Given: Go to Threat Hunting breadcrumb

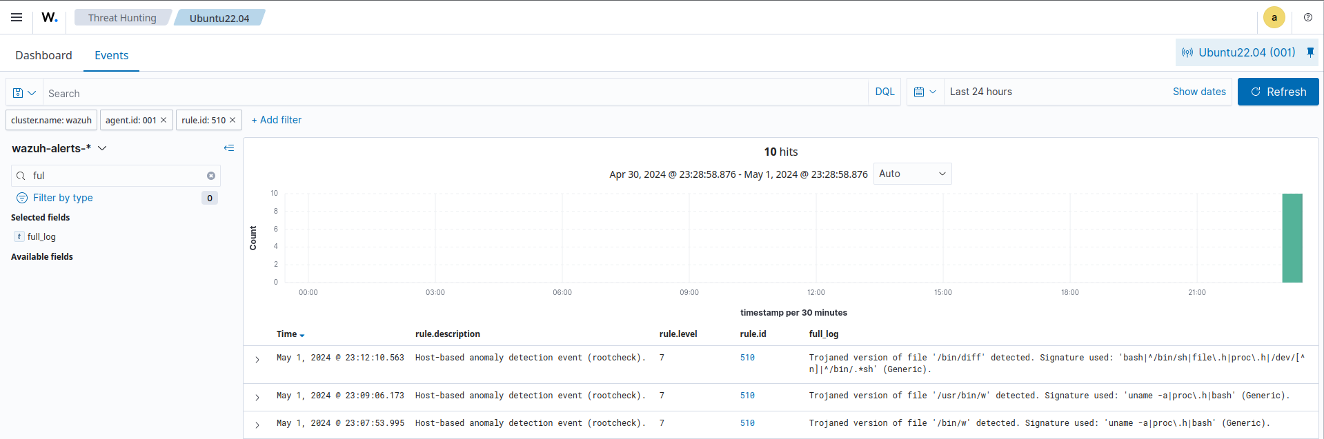Looking at the screenshot, I should (x=122, y=18).
